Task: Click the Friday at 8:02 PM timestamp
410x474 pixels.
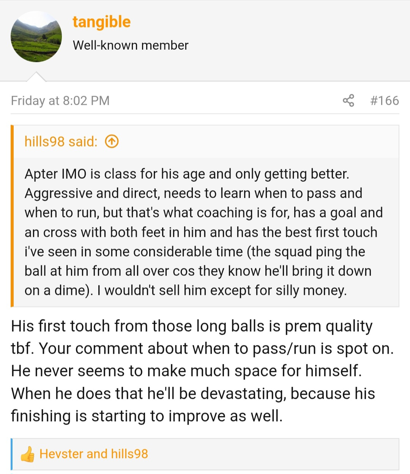Action: pos(60,101)
